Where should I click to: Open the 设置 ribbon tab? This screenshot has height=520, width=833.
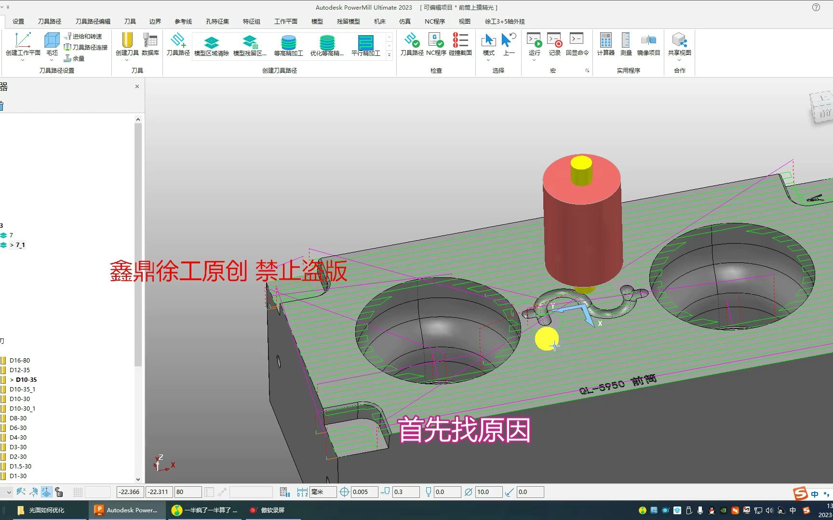point(18,21)
